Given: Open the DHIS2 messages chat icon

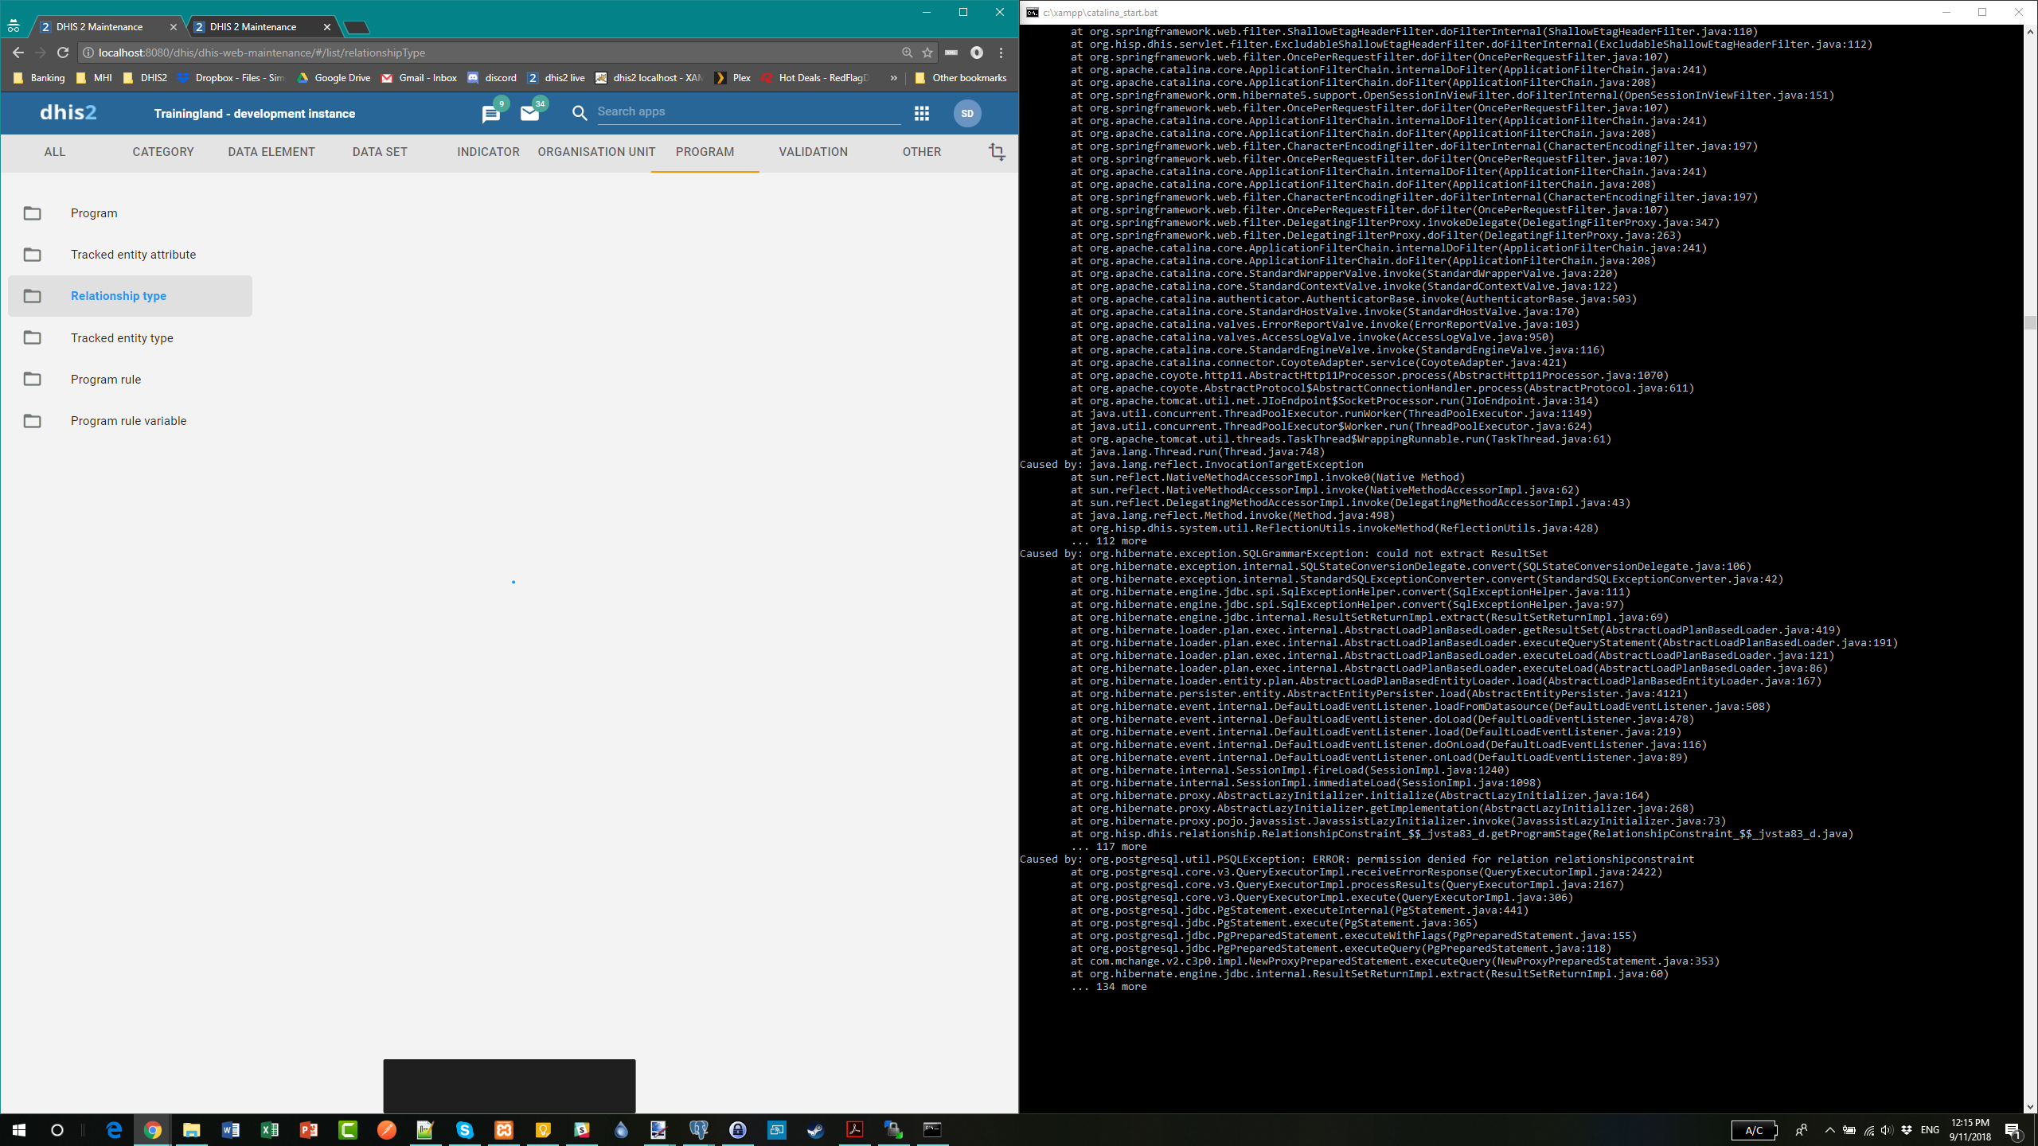Looking at the screenshot, I should (490, 115).
